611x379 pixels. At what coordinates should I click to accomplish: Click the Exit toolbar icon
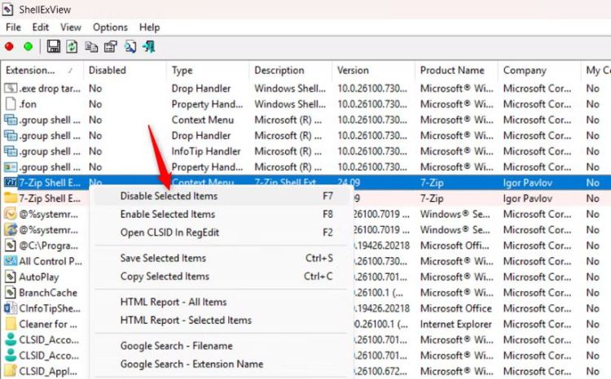coord(148,47)
